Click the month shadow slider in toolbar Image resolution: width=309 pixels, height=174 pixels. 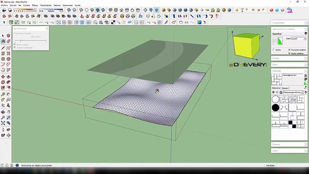pyautogui.click(x=25, y=10)
